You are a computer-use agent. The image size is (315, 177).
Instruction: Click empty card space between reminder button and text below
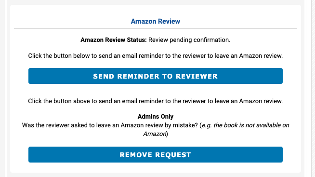tap(156, 91)
